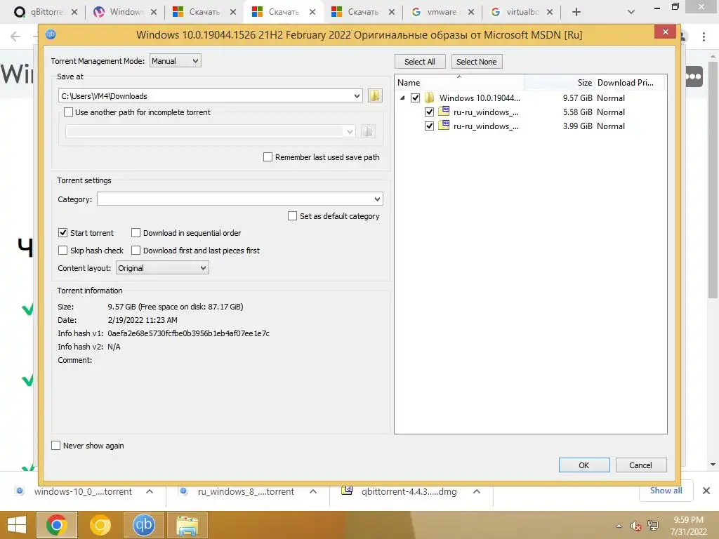Viewport: 719px width, 539px height.
Task: Open the Chrome three-dot menu
Action: (704, 36)
